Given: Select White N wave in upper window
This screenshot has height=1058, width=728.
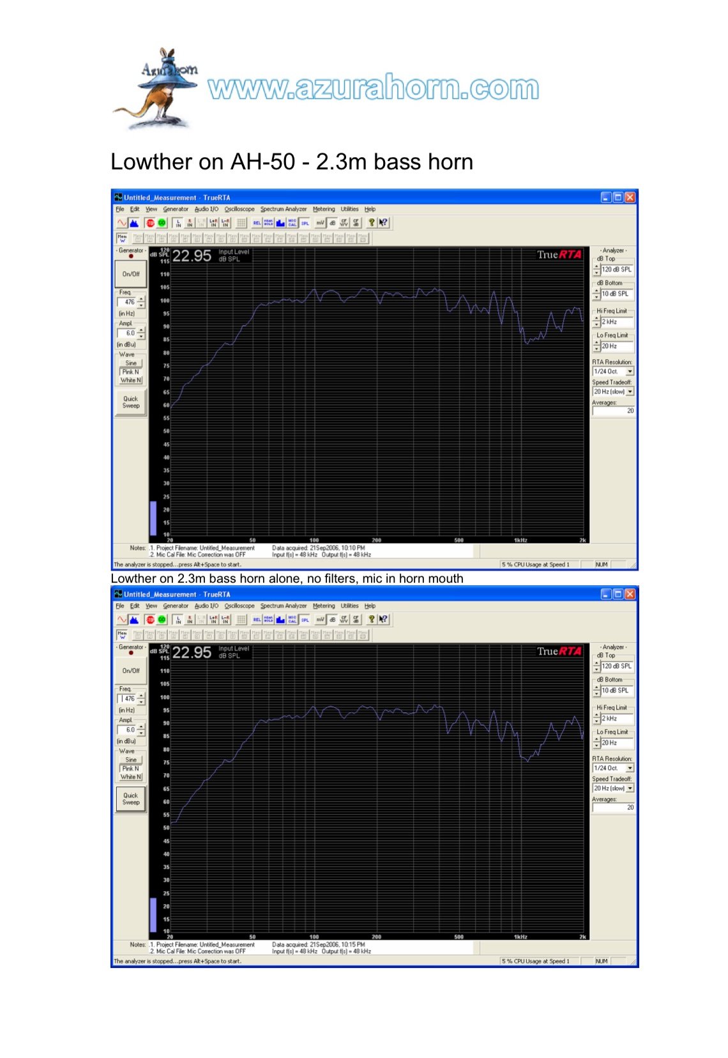Looking at the screenshot, I should 131,380.
